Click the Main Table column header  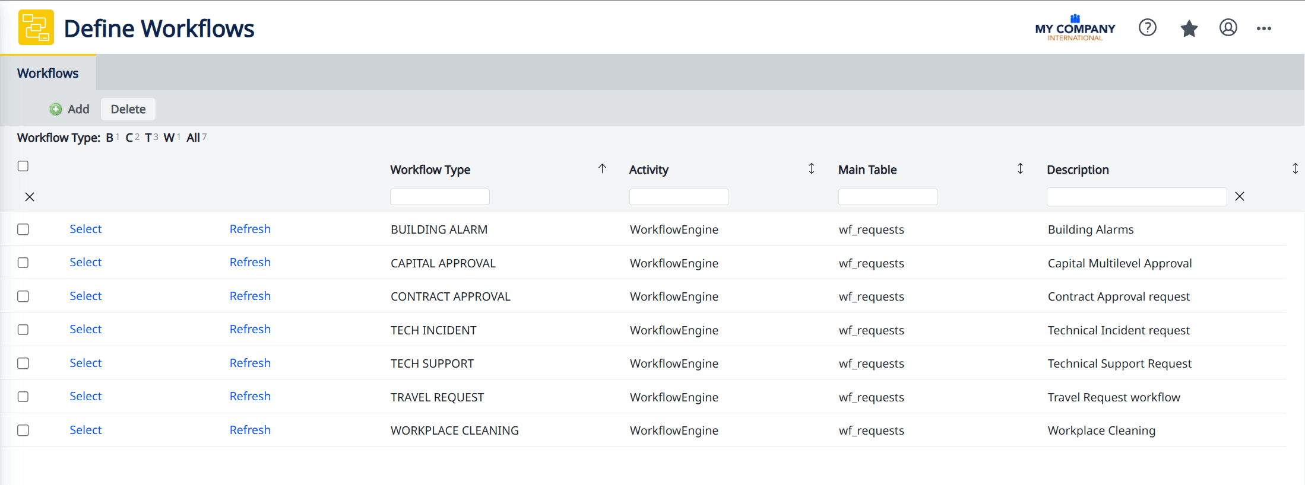click(x=867, y=170)
